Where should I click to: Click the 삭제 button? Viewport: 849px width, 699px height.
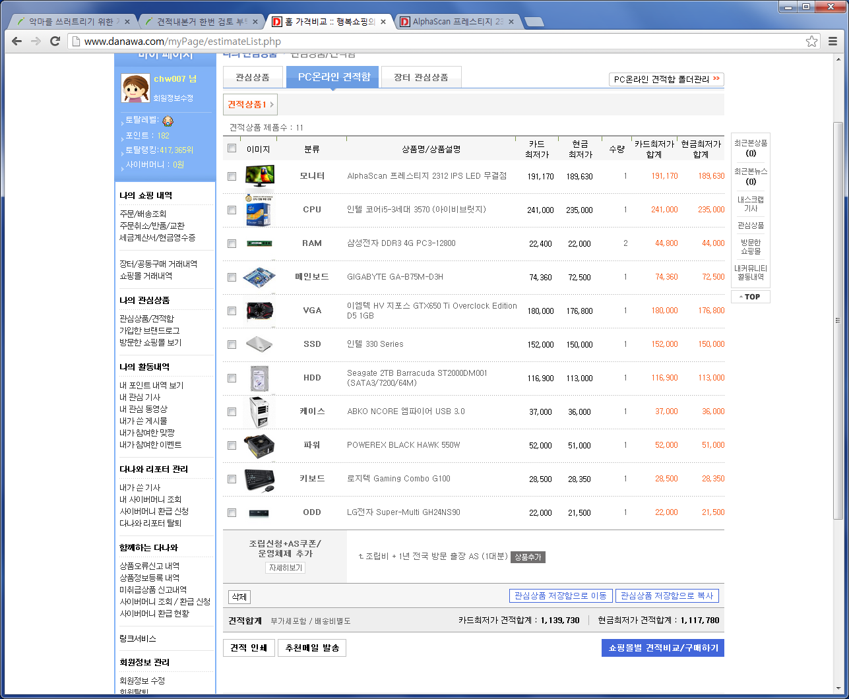239,597
